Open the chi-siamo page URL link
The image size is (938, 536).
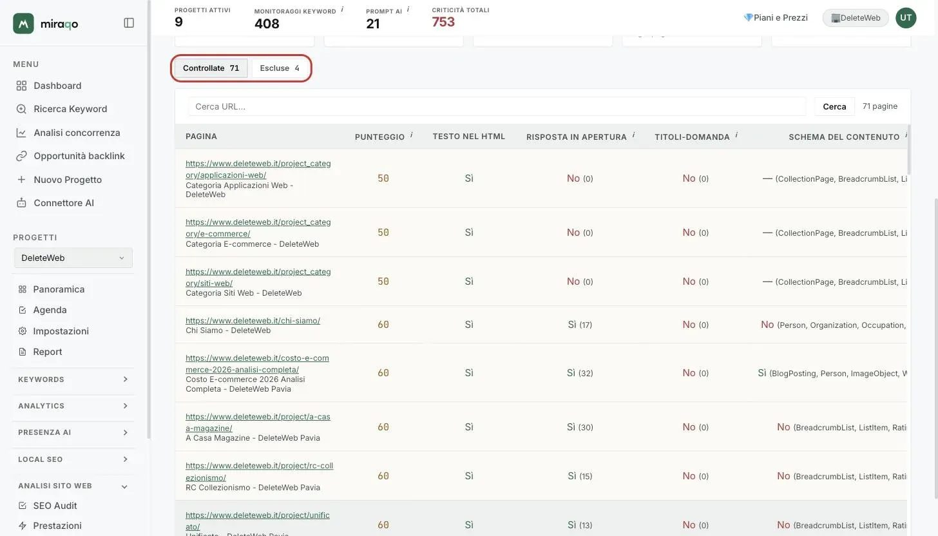pos(253,321)
